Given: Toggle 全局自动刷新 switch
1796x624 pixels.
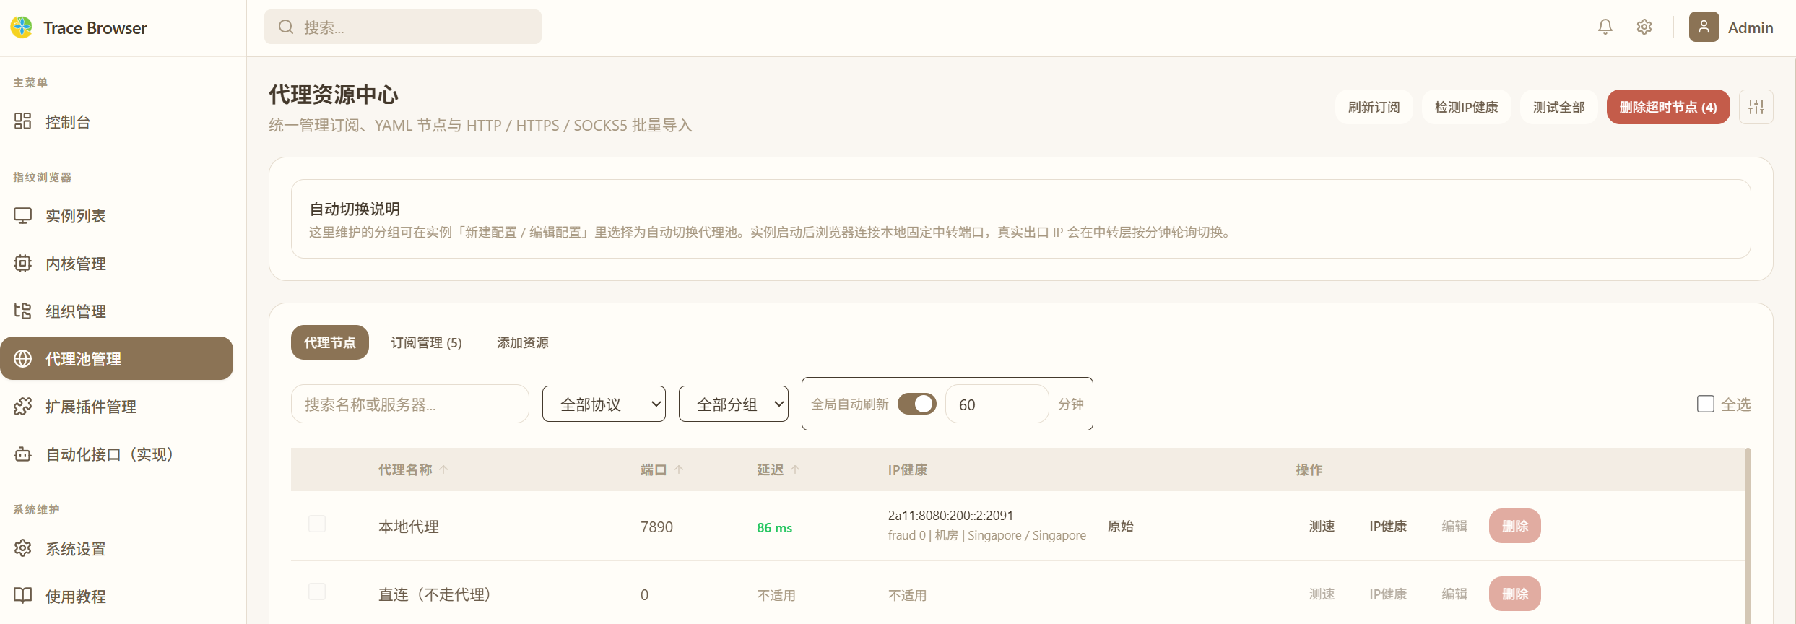Looking at the screenshot, I should (916, 404).
